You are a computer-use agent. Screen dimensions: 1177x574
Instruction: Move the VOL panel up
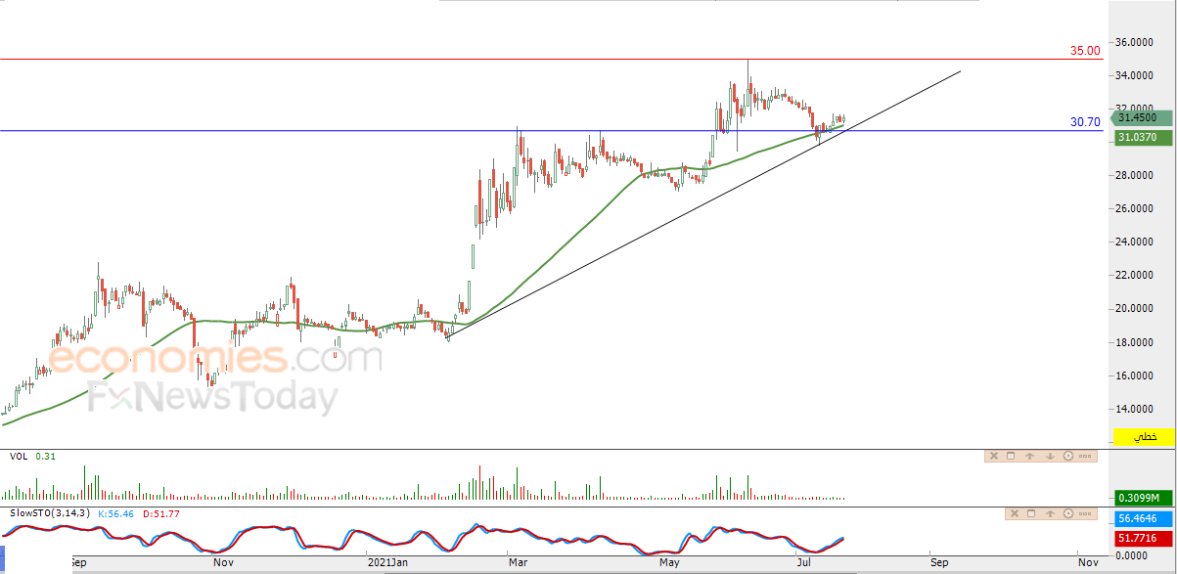click(1029, 456)
